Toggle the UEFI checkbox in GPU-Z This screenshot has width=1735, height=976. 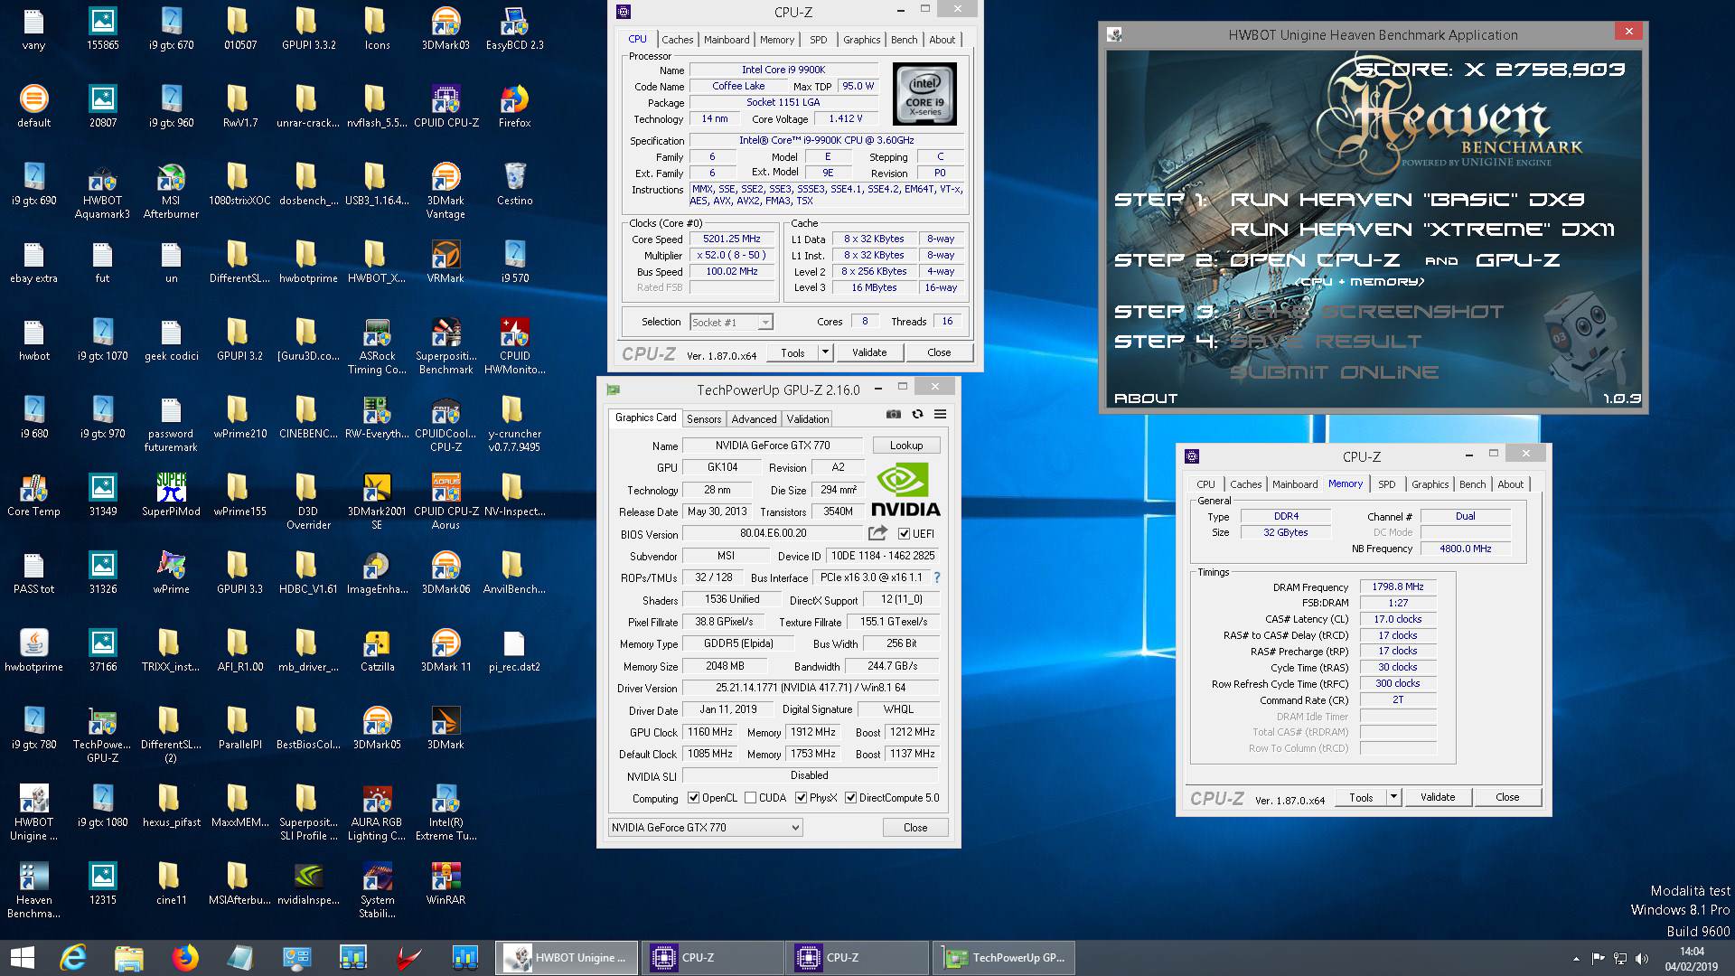pyautogui.click(x=905, y=533)
